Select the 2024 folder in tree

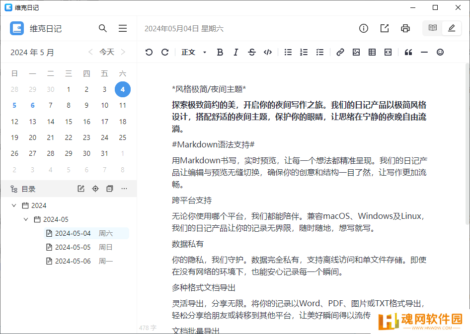[x=34, y=205]
